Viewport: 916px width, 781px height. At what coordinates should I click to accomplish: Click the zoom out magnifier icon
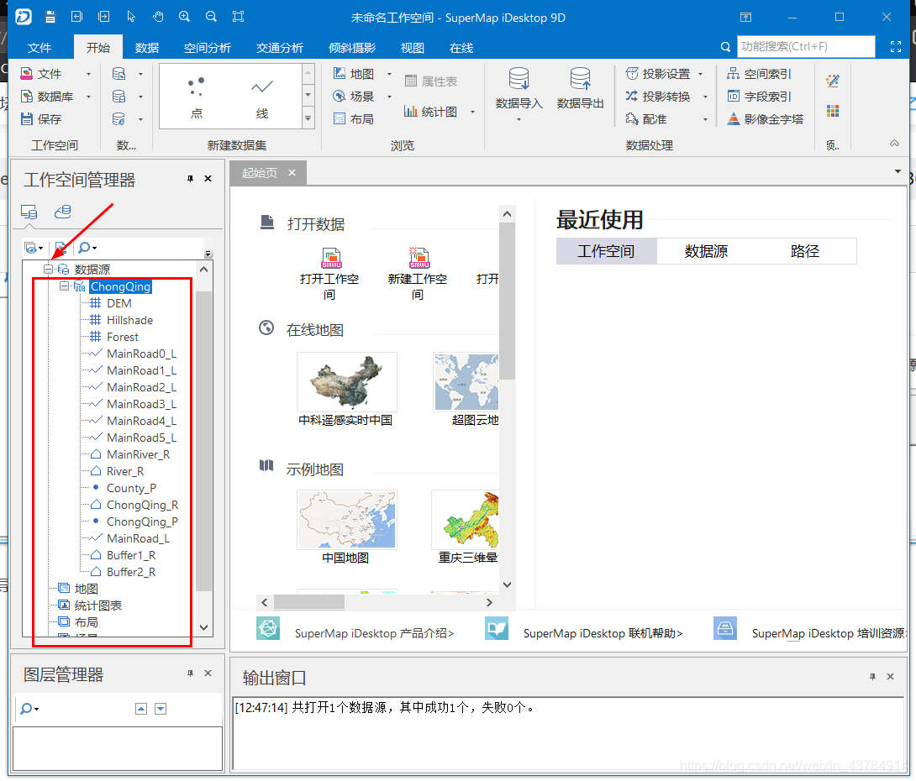(x=212, y=17)
